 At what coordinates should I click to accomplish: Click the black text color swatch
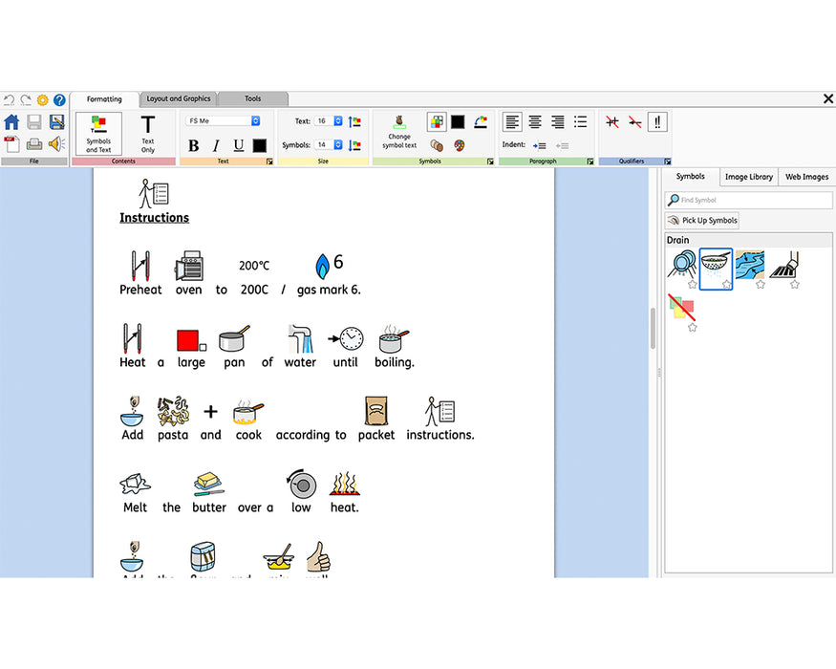click(x=259, y=145)
